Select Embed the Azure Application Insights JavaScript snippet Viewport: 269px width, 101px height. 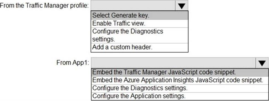click(x=180, y=80)
